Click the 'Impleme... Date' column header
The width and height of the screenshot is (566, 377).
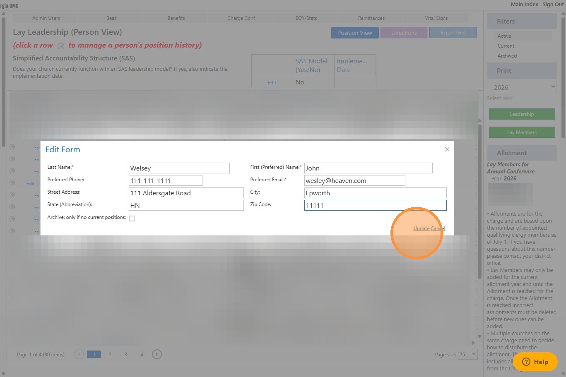(x=352, y=65)
